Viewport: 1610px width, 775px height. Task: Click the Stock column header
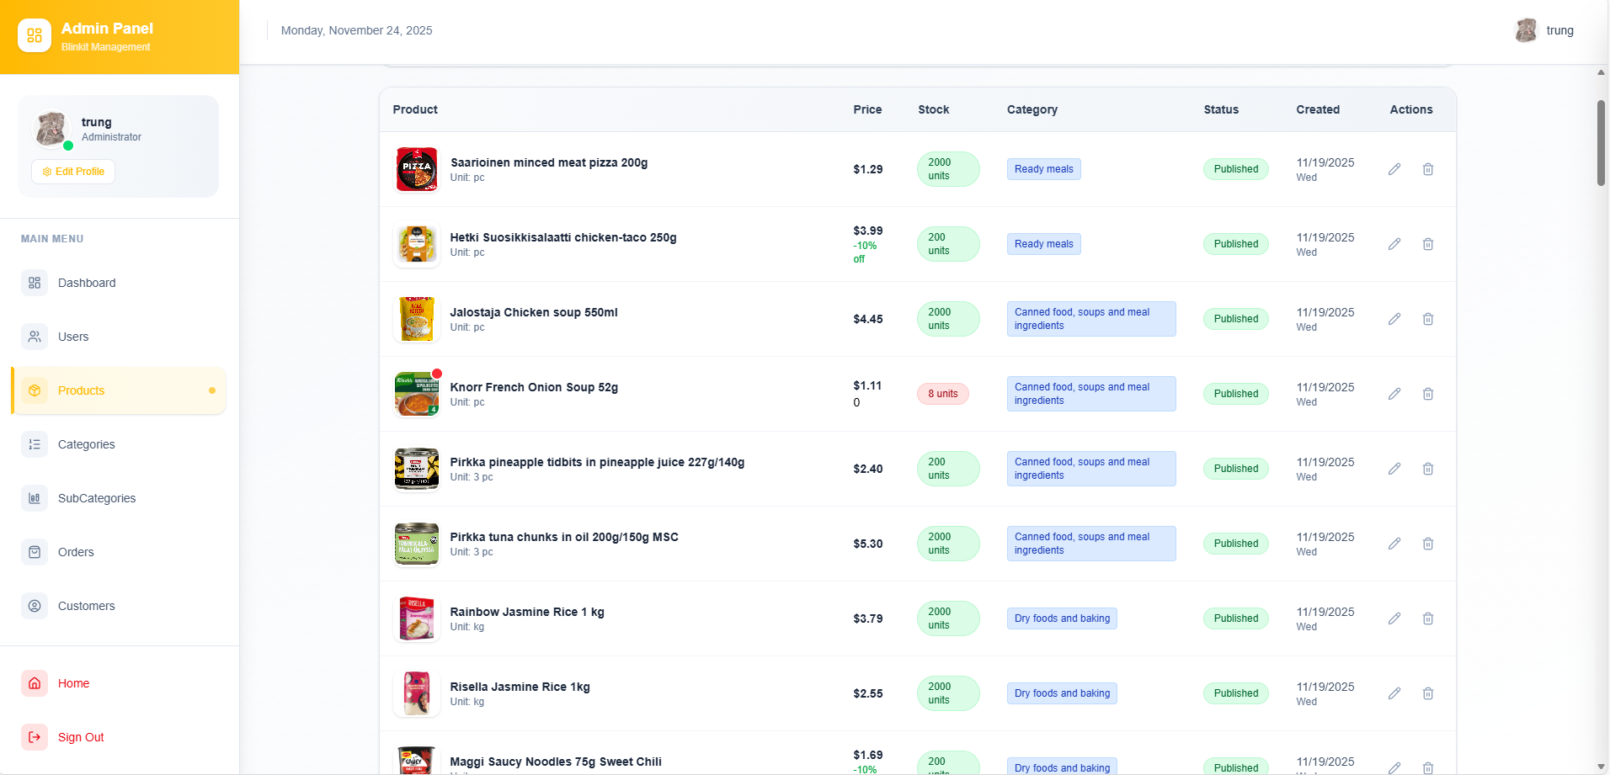(933, 109)
